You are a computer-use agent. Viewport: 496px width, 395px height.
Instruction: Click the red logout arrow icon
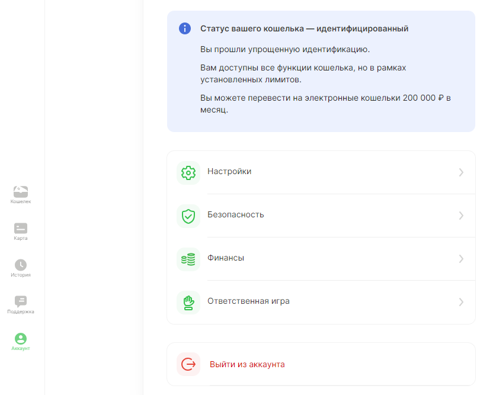[x=188, y=364]
